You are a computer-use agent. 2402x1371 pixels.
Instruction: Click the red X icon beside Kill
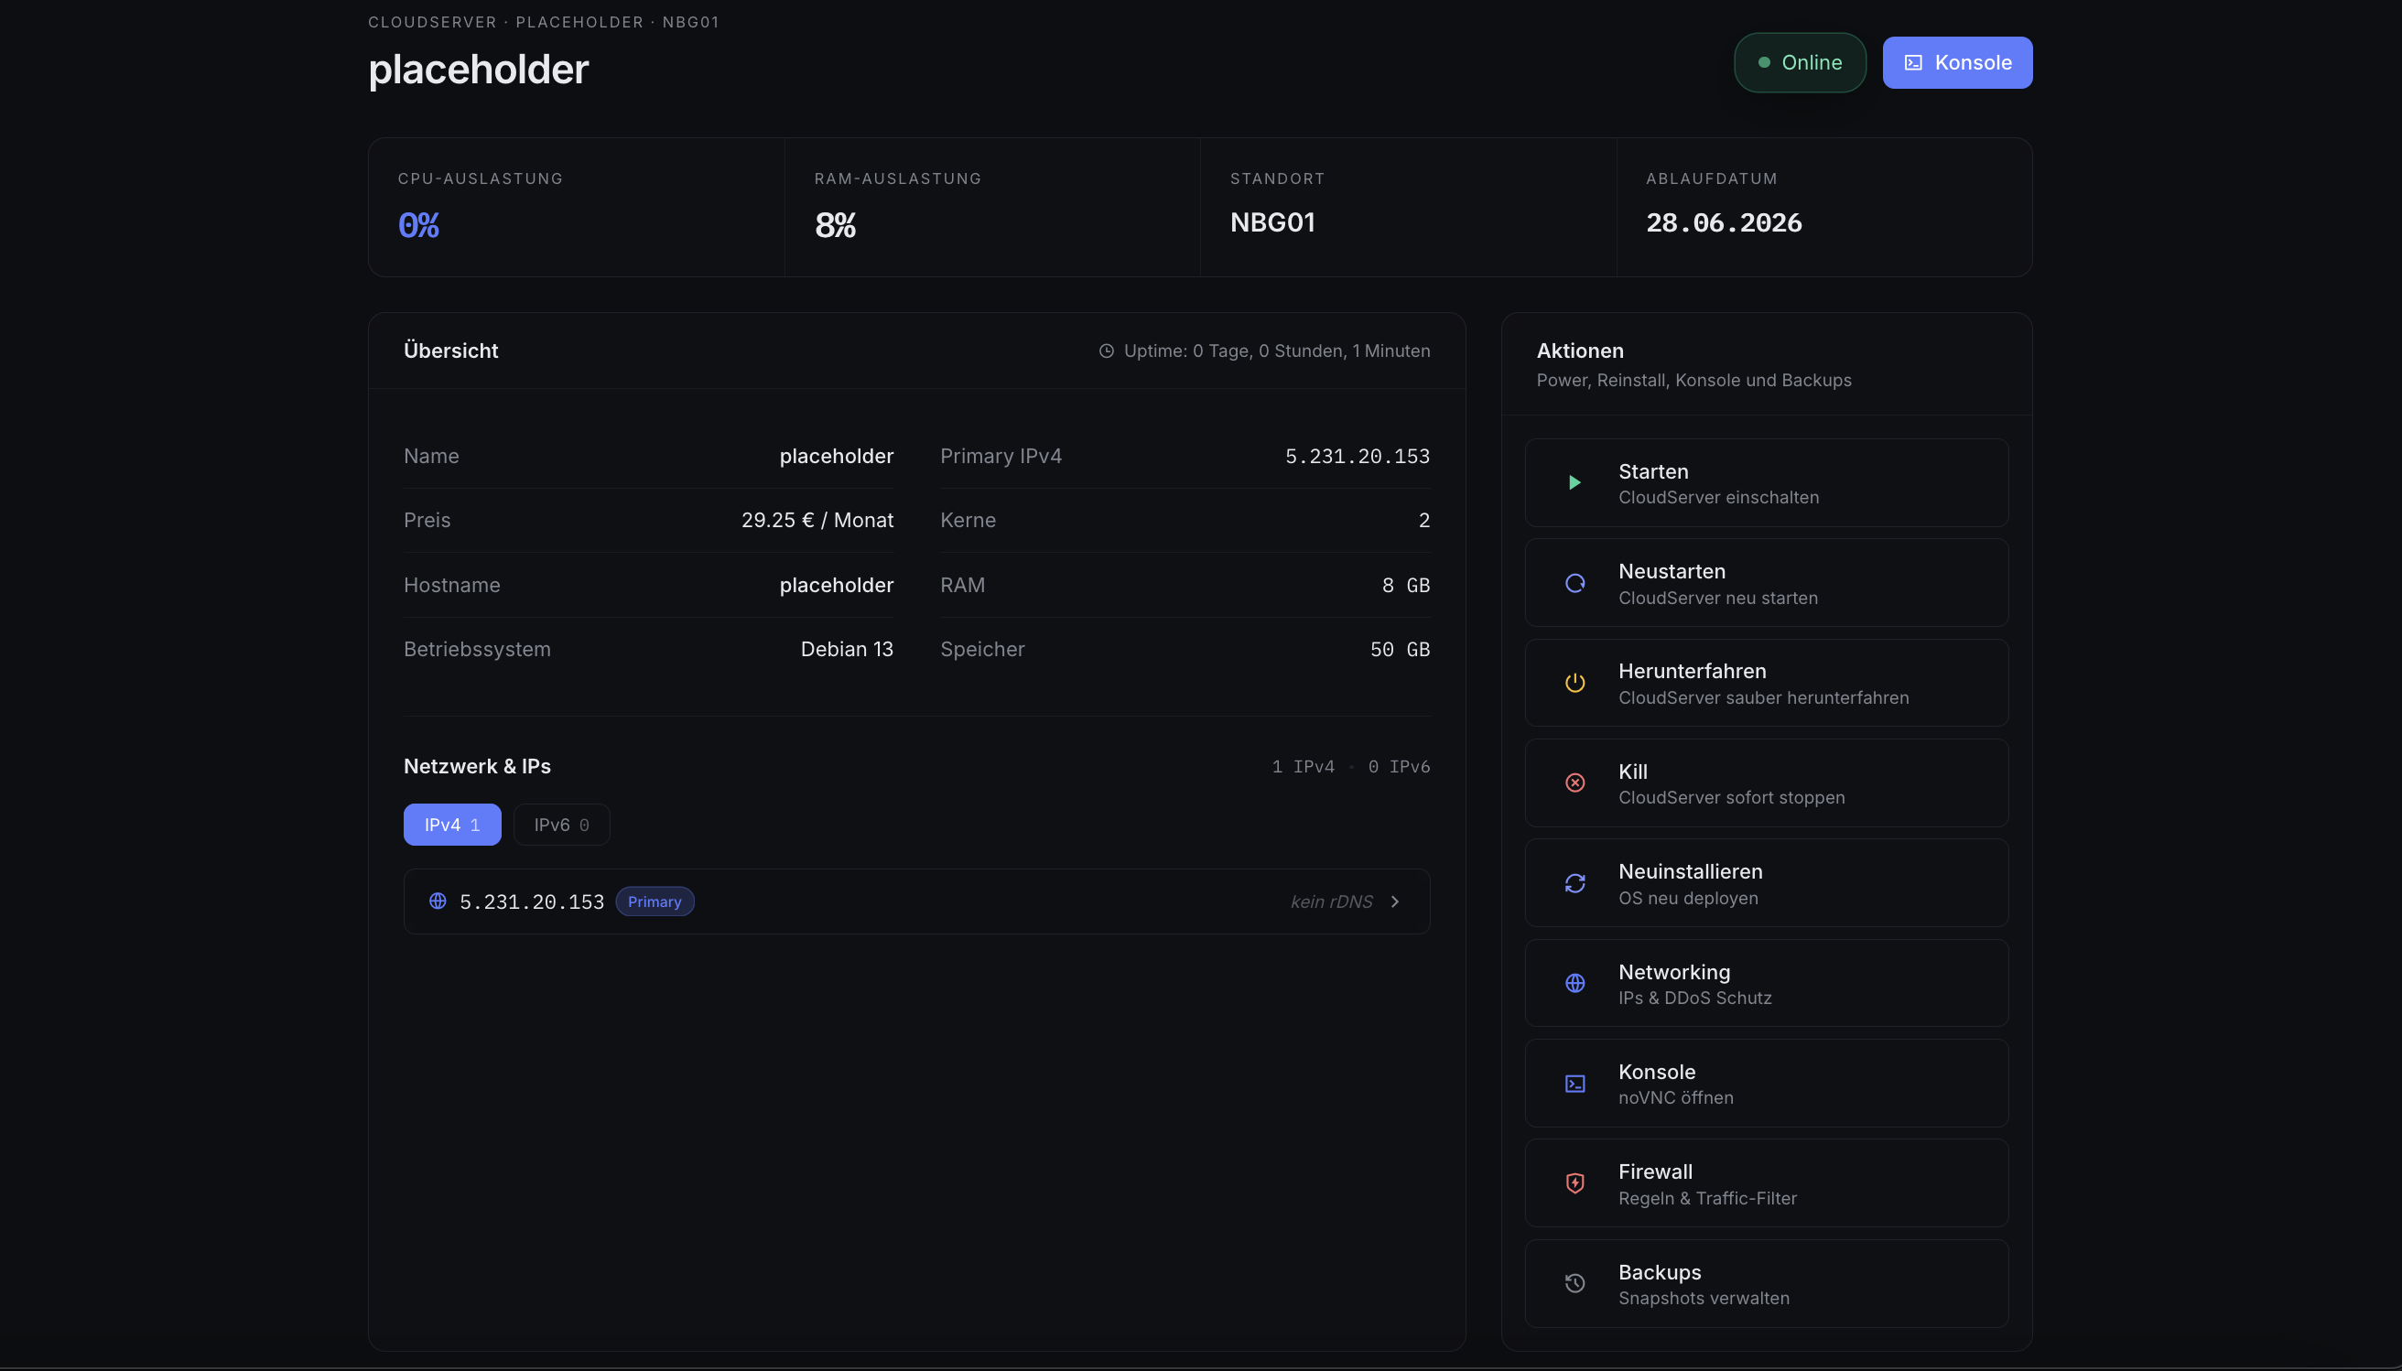tap(1574, 783)
